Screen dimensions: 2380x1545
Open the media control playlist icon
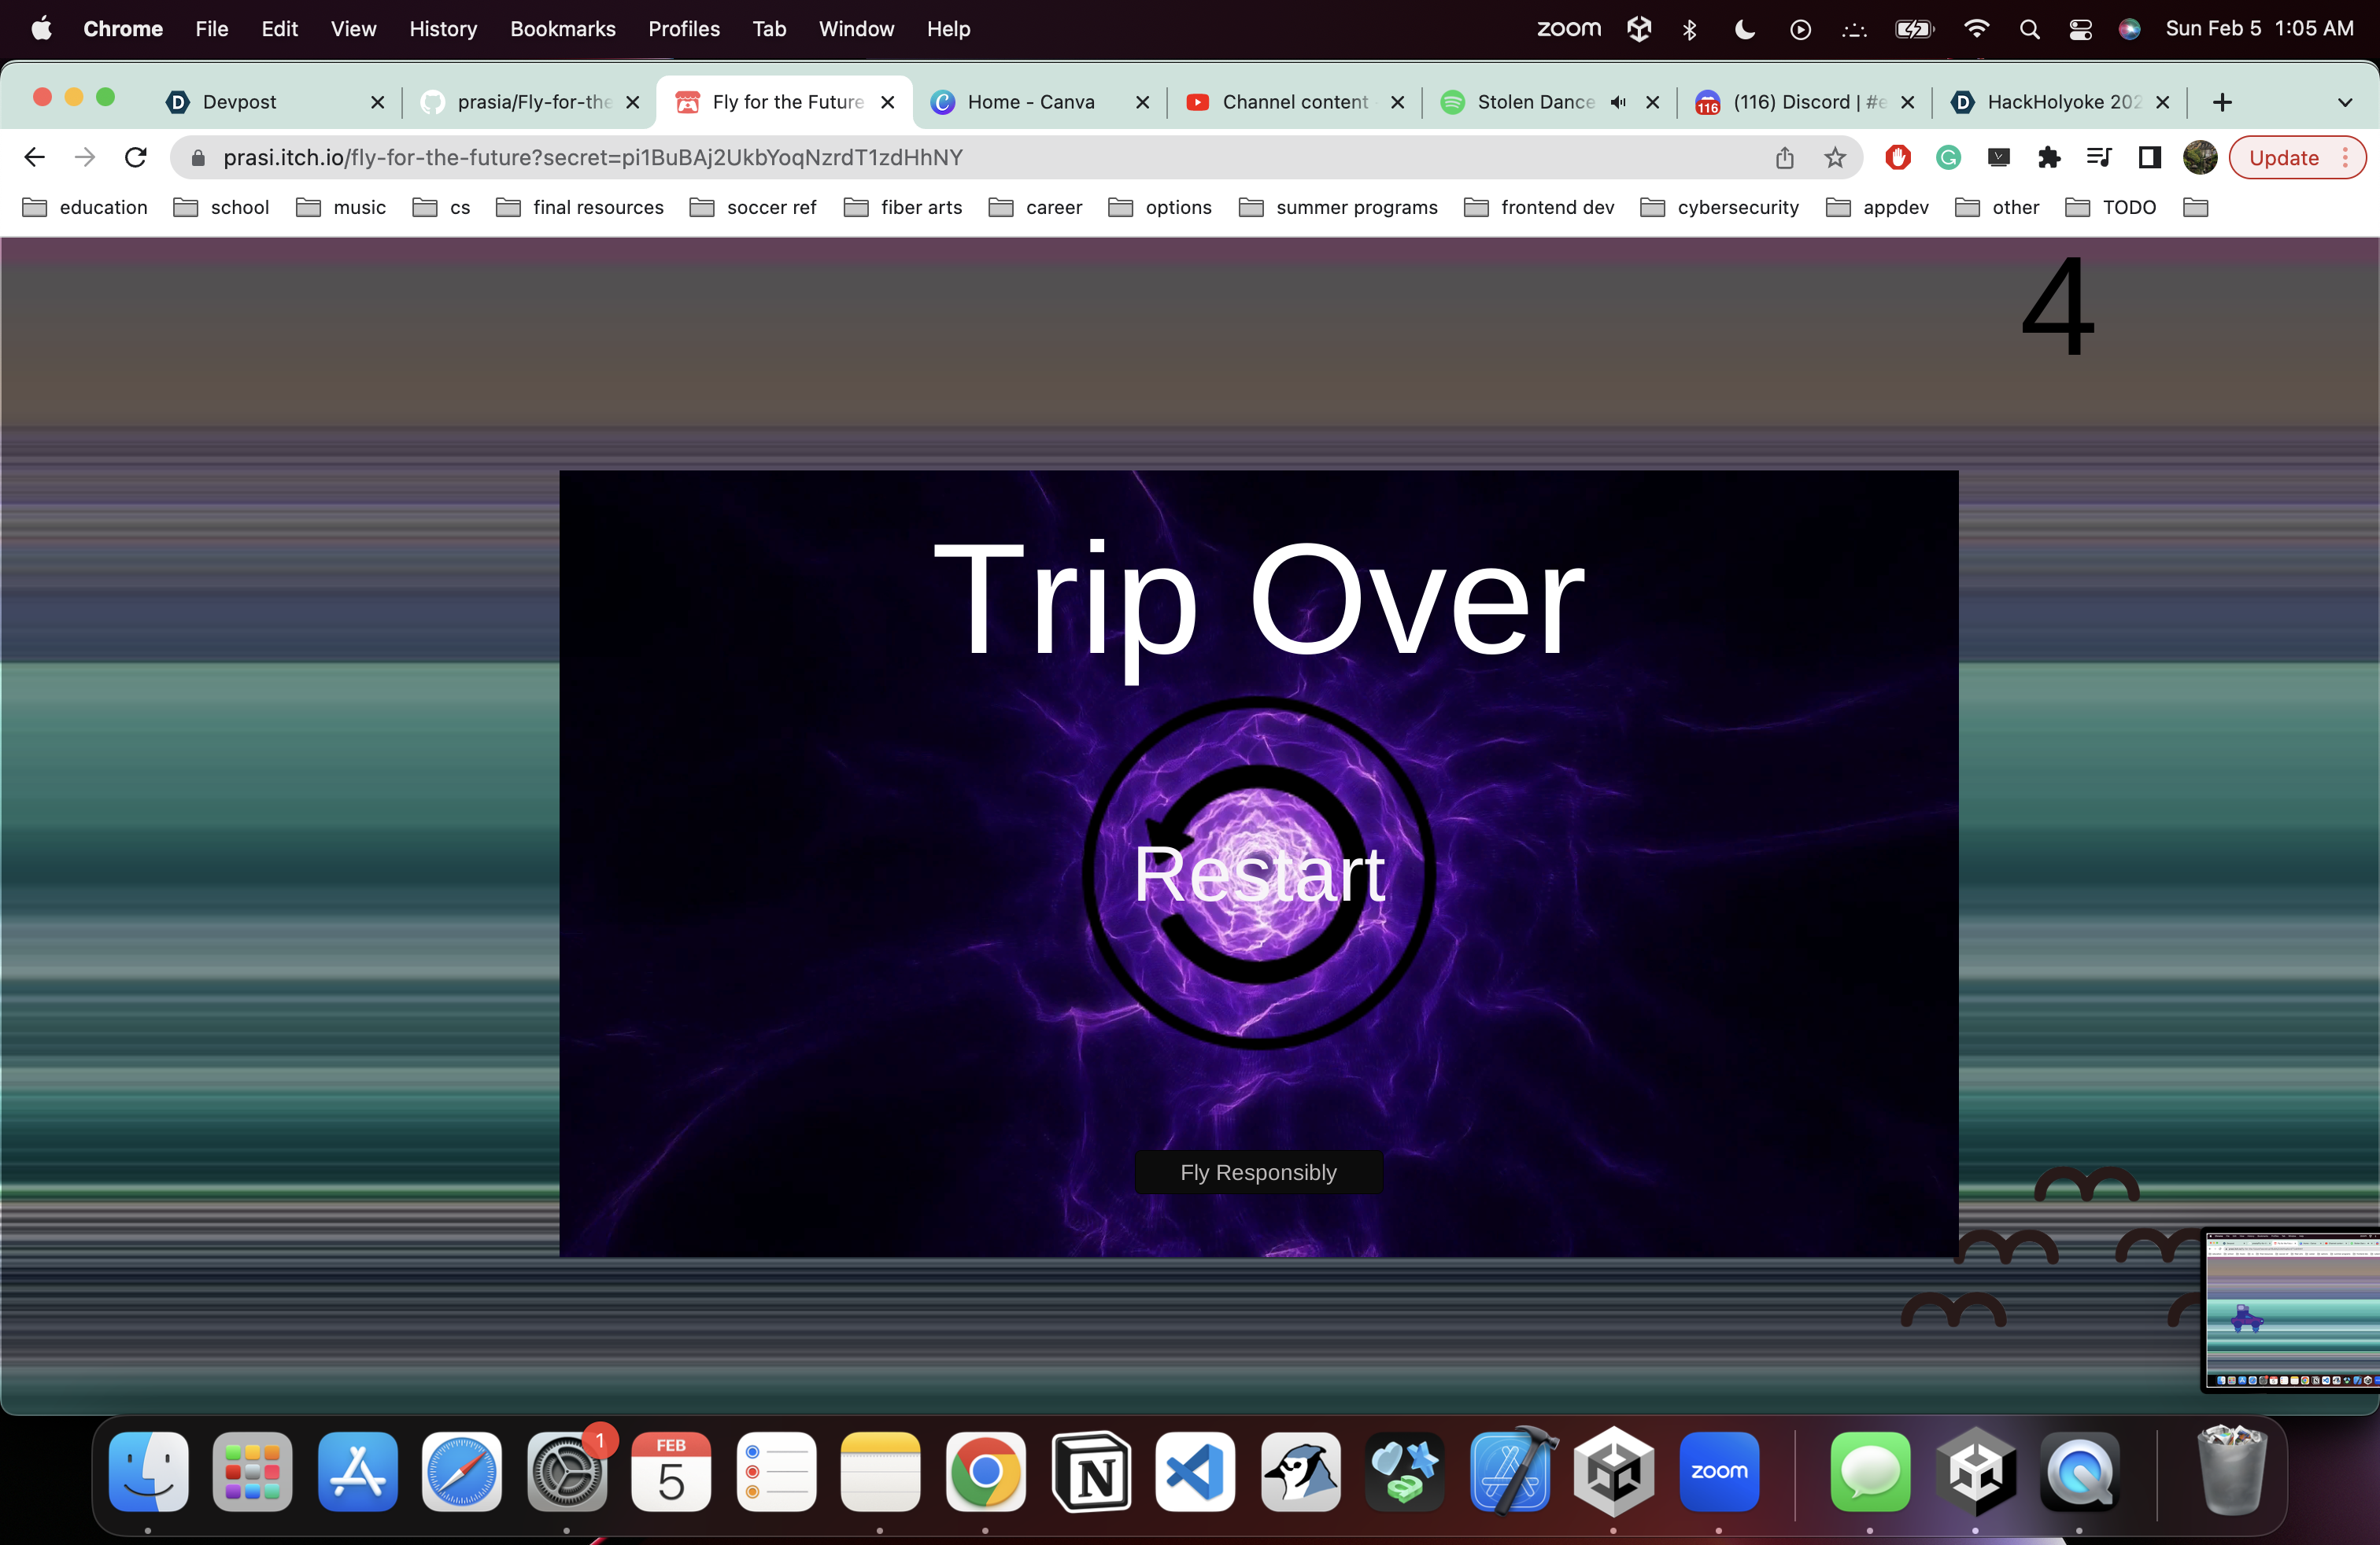[2098, 158]
